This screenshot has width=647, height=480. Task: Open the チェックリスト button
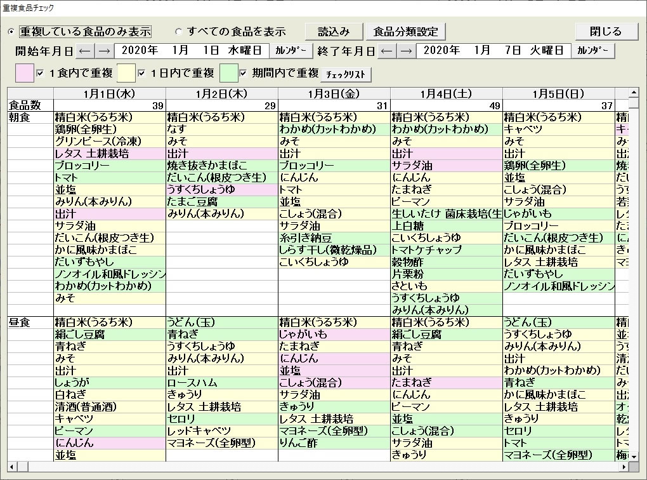(346, 74)
